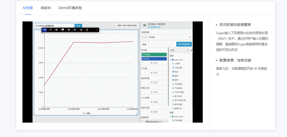Switch to the Demo环境体验 tab
The height and width of the screenshot is (137, 287).
click(70, 8)
